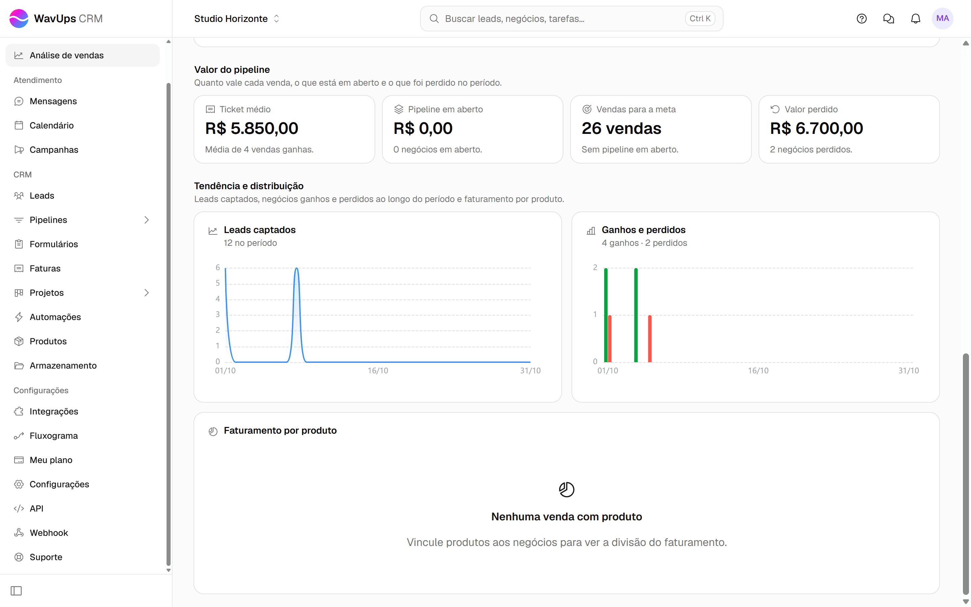Open notifications bell icon
The image size is (971, 607).
pyautogui.click(x=915, y=19)
